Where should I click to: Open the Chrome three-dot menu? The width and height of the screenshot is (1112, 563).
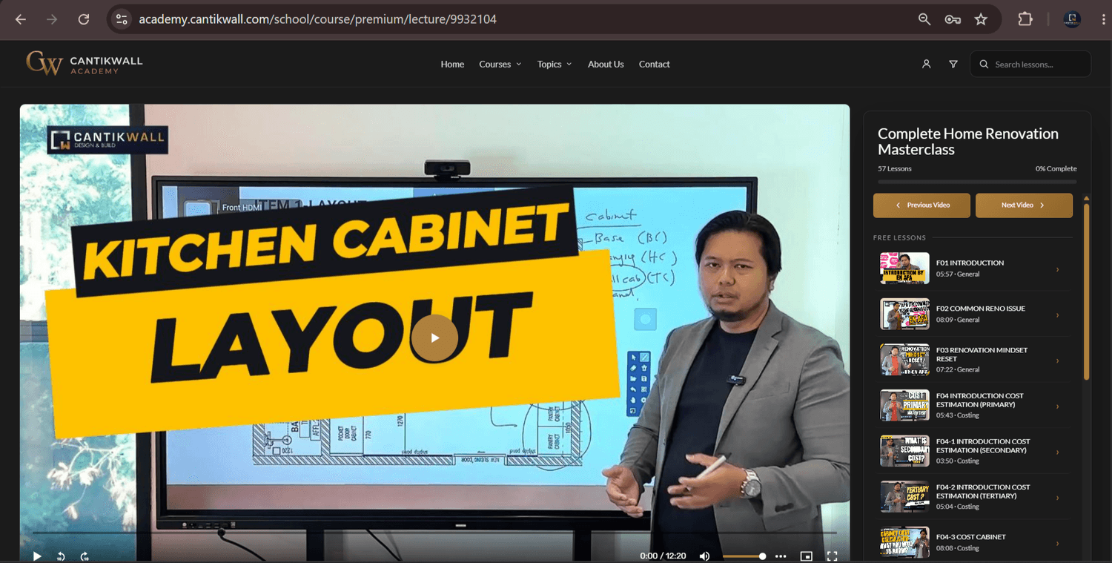(x=1104, y=19)
